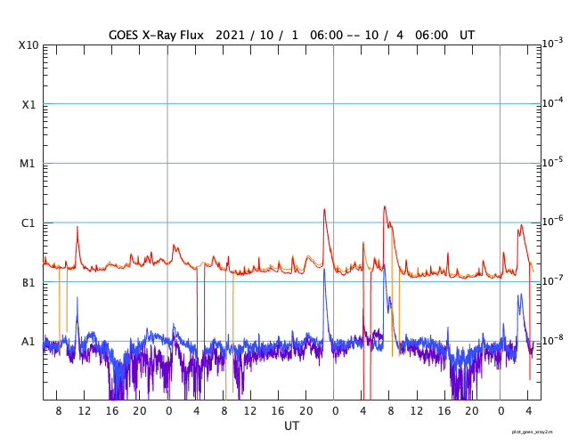Click the X10 flare class label
The width and height of the screenshot is (570, 445).
tap(28, 45)
